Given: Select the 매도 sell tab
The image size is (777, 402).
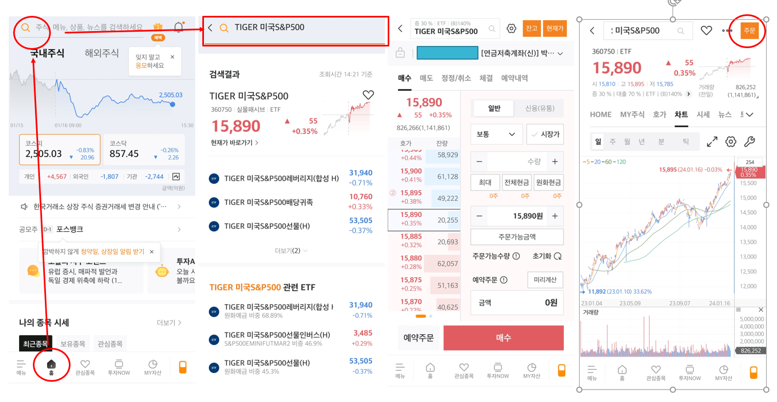Looking at the screenshot, I should (x=427, y=78).
